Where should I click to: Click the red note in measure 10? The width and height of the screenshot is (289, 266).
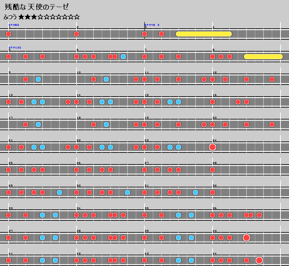93,79
